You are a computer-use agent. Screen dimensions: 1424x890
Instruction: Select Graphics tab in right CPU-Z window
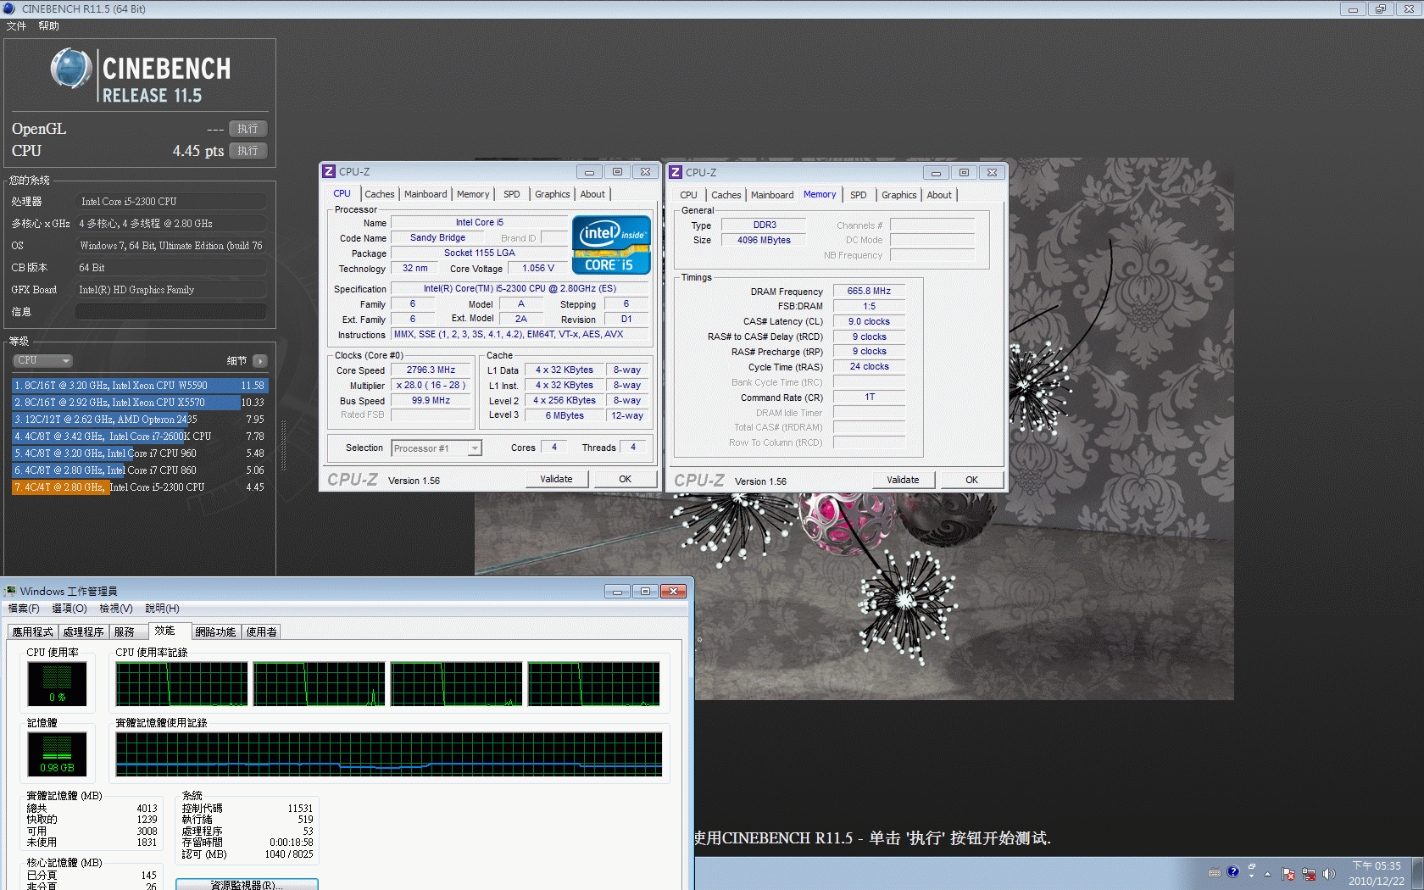(x=898, y=195)
